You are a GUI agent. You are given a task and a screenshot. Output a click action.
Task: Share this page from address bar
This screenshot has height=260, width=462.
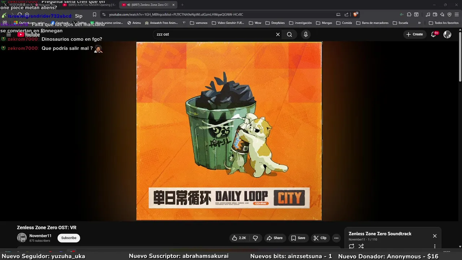click(346, 14)
